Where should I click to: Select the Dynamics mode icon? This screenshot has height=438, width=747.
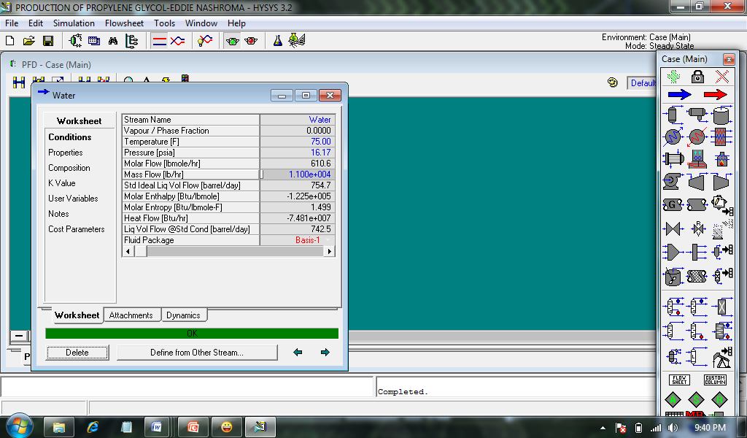click(178, 41)
